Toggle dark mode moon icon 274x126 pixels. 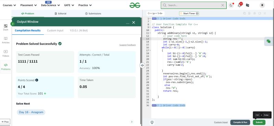(x=231, y=5)
